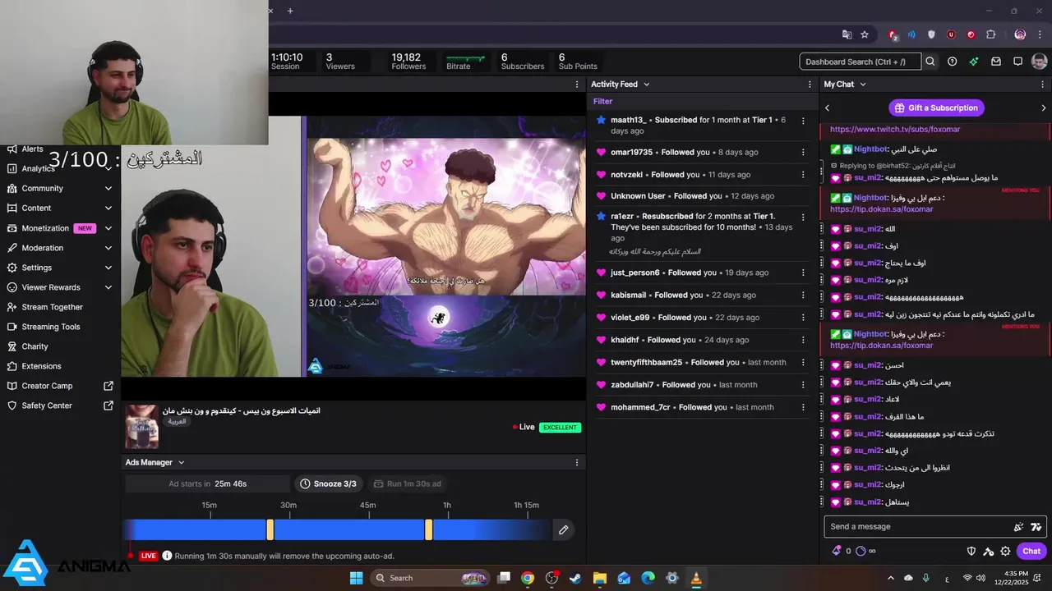Open the Bits icon below chat
The image size is (1052, 591).
point(837,551)
